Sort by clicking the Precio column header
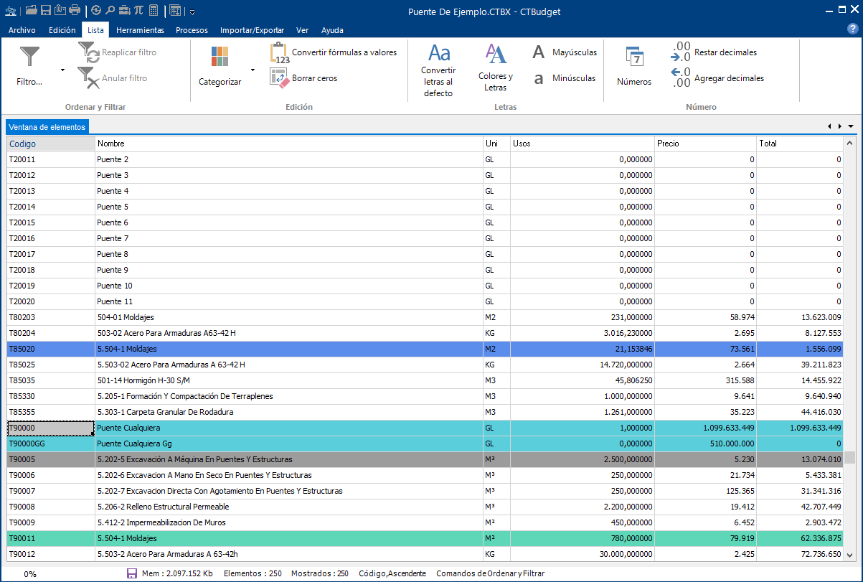863x582 pixels. (705, 144)
